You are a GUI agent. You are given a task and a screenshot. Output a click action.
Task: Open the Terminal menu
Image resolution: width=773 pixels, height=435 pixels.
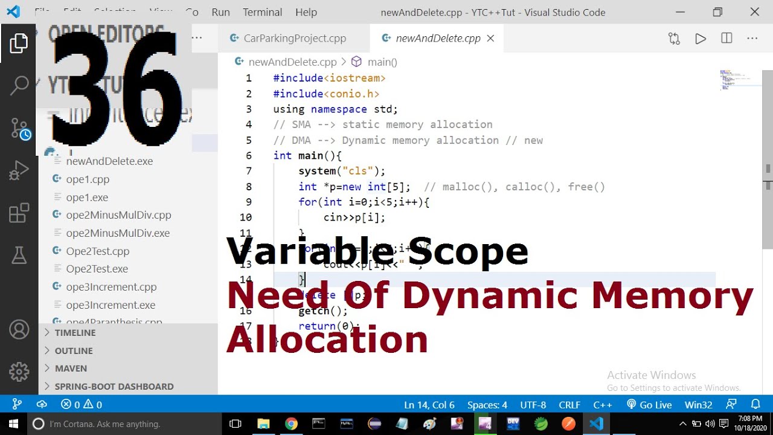(x=262, y=12)
